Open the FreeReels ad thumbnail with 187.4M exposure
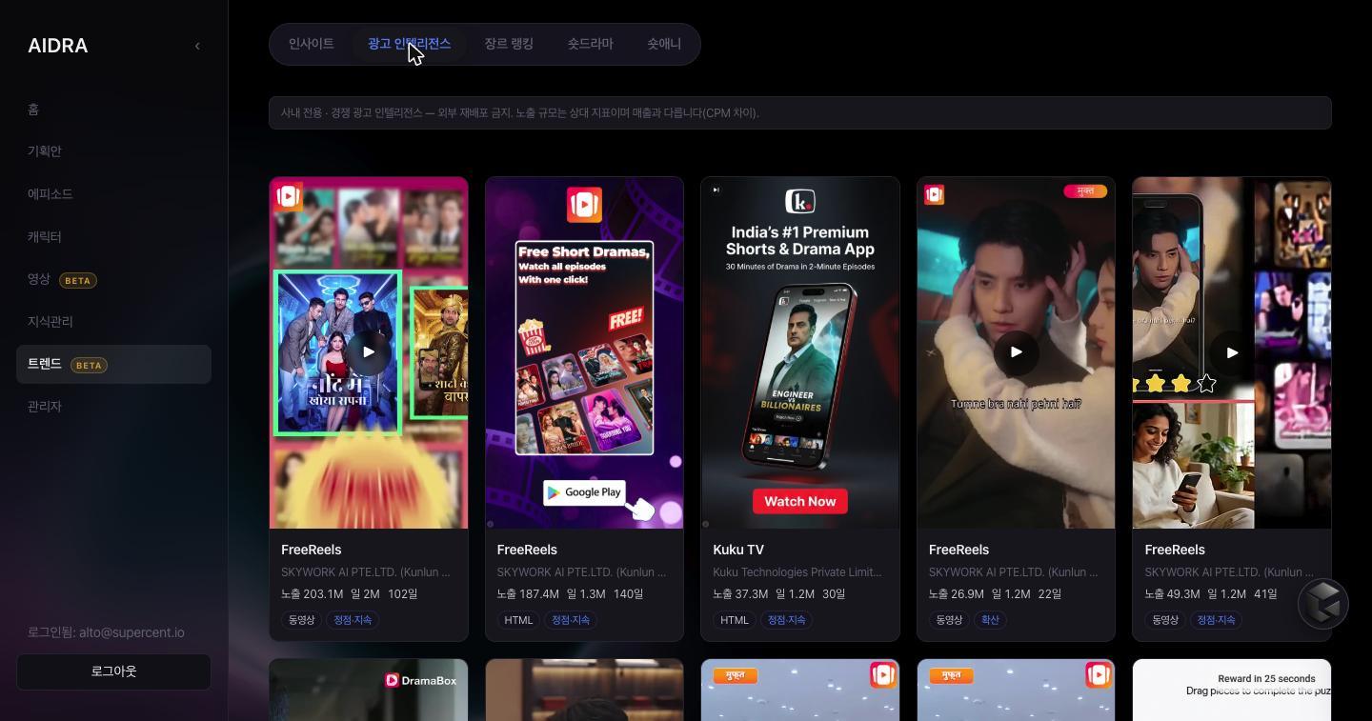This screenshot has height=721, width=1372. click(x=584, y=352)
